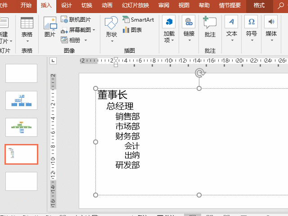Click the new slide icon
This screenshot has height=216, width=288.
tap(4, 23)
